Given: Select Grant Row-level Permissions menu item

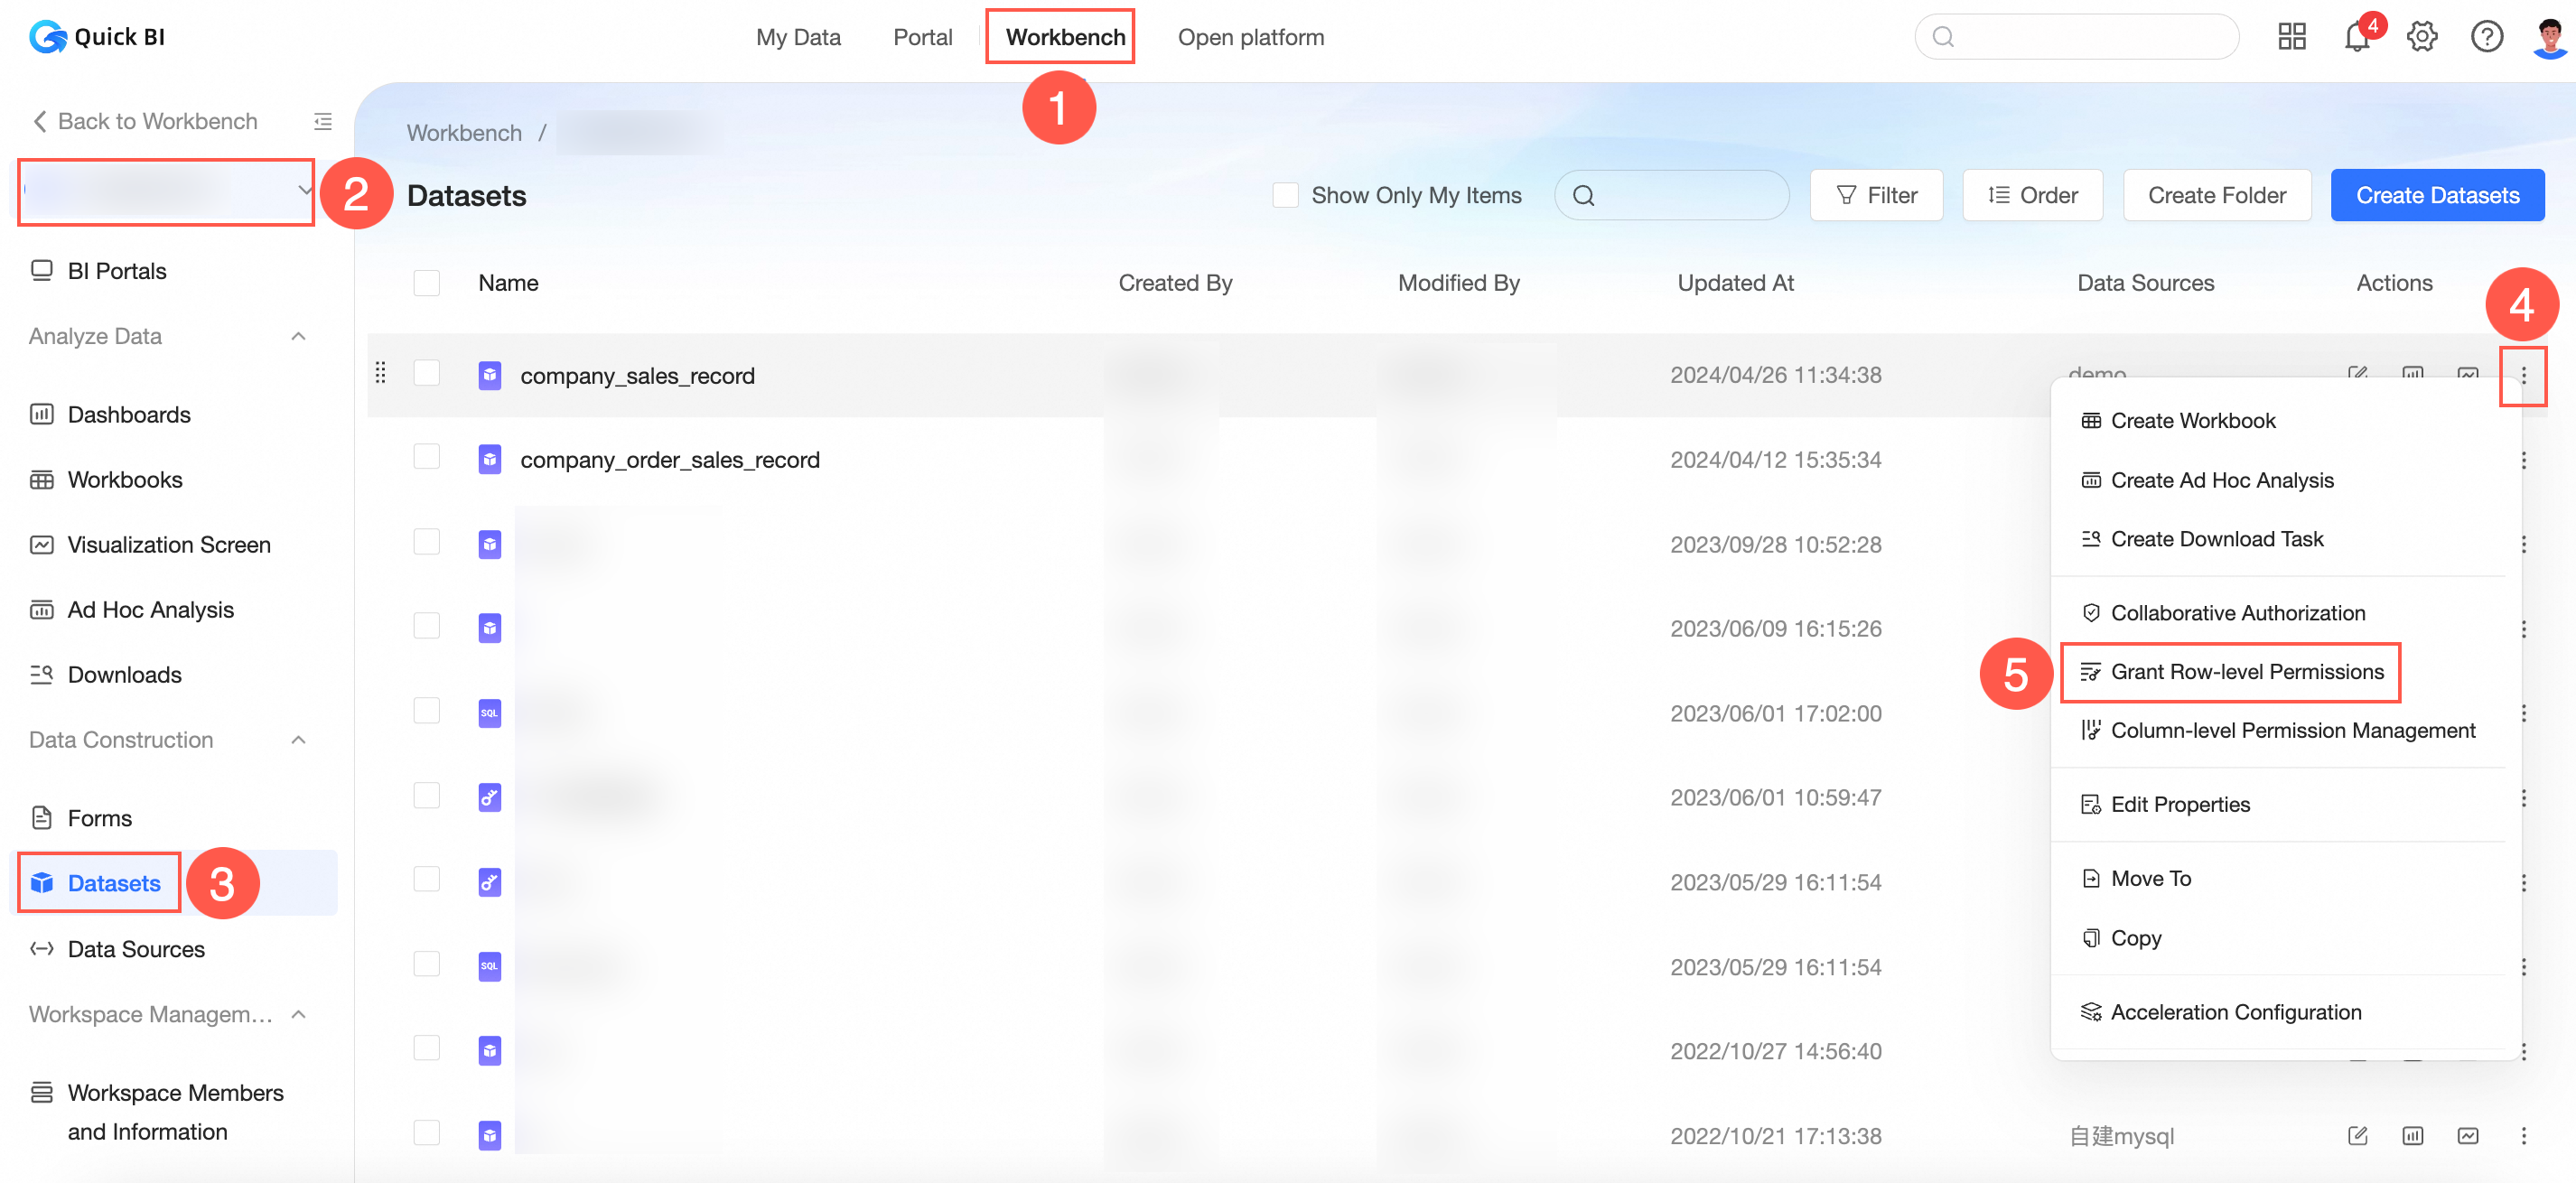Looking at the screenshot, I should [x=2246, y=672].
